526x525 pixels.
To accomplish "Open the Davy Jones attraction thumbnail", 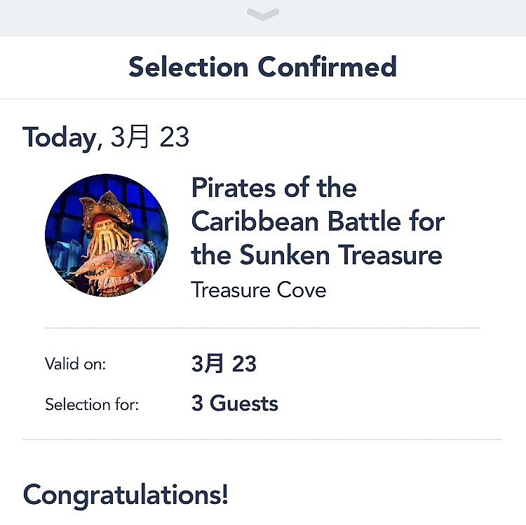I will [107, 235].
